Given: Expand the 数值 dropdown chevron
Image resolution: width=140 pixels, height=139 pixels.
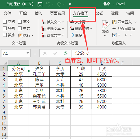Looking at the screenshot, I should 105,36.
